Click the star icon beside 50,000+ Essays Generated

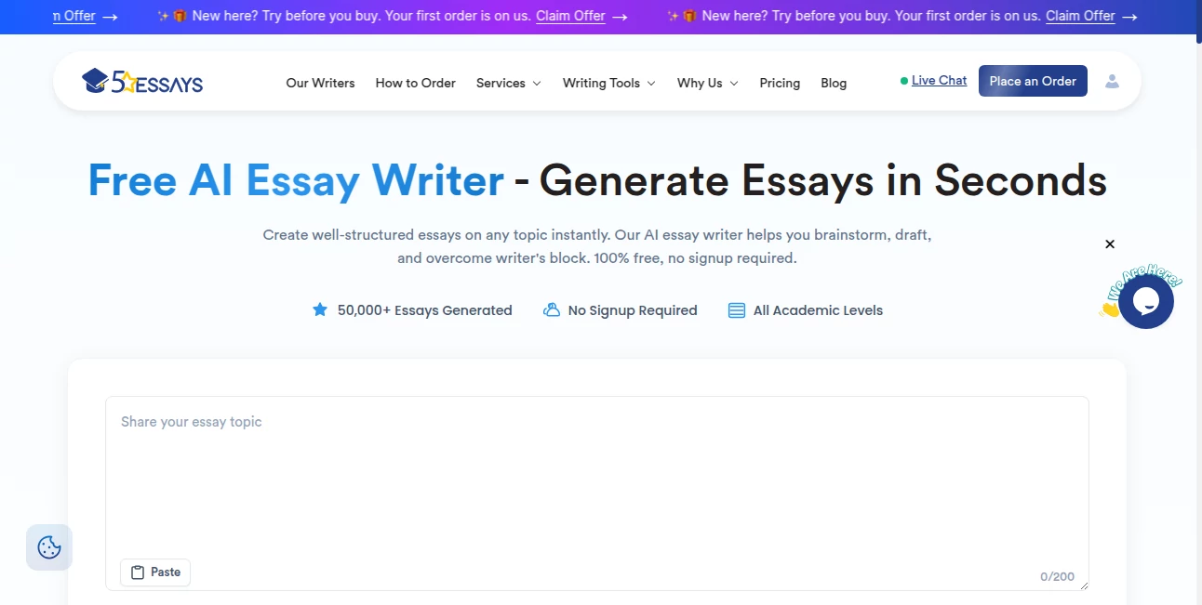320,309
